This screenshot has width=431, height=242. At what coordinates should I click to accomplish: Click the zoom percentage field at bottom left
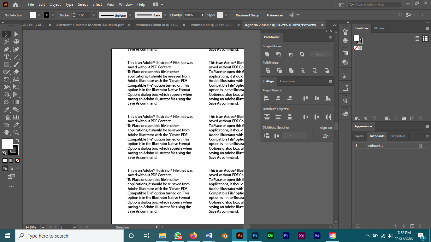coord(31,227)
